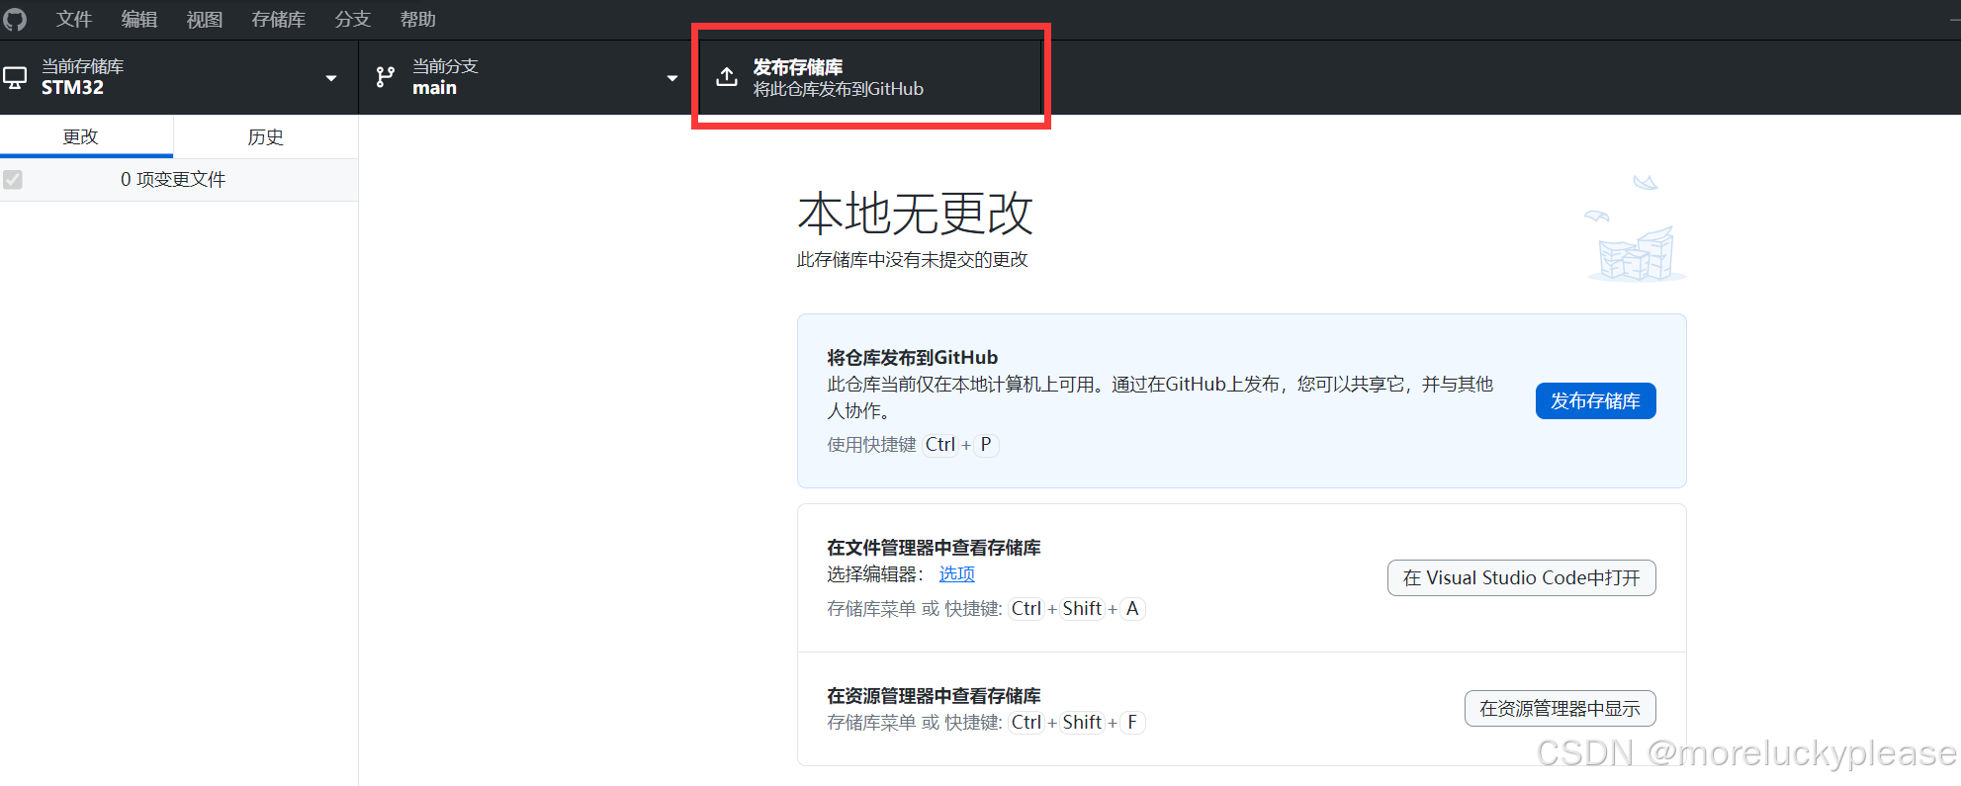Toggle the select-all checkbox beside 0 项变更文件
Screen dimensions: 1961x786
pos(13,179)
